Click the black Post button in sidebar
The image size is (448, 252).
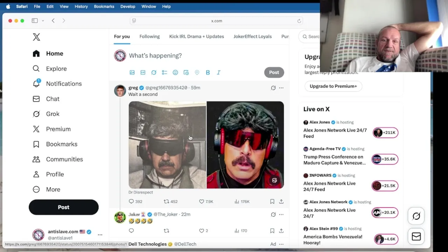click(x=64, y=207)
